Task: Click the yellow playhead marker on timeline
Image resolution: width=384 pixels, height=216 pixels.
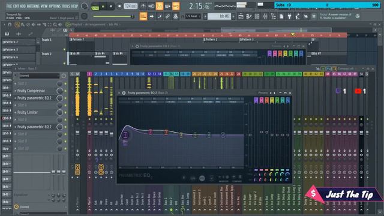Action: tap(293, 35)
